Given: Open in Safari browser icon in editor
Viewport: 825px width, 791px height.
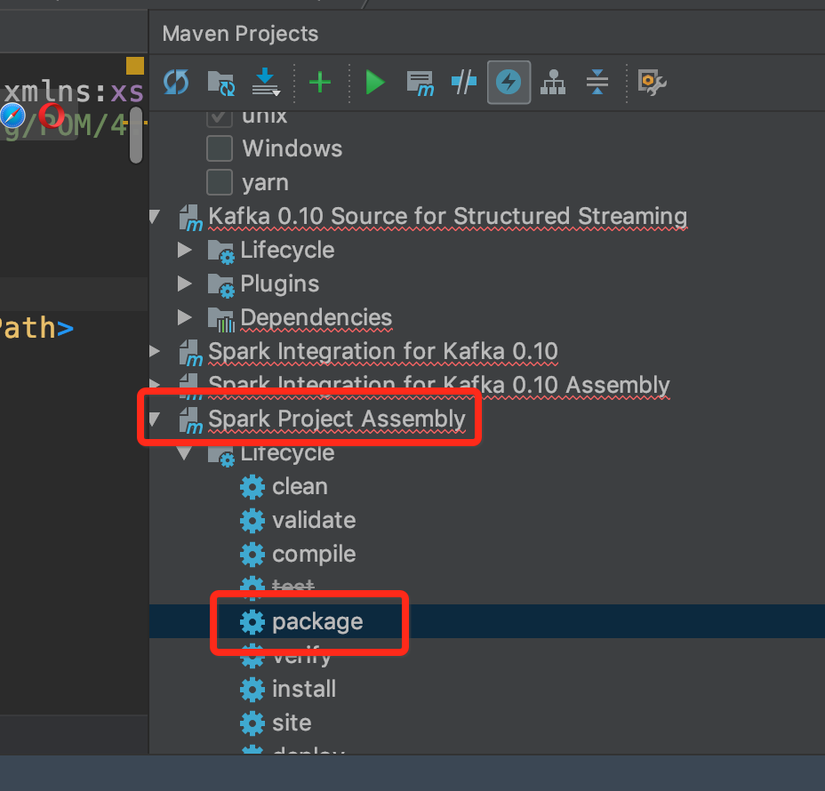Looking at the screenshot, I should (12, 116).
